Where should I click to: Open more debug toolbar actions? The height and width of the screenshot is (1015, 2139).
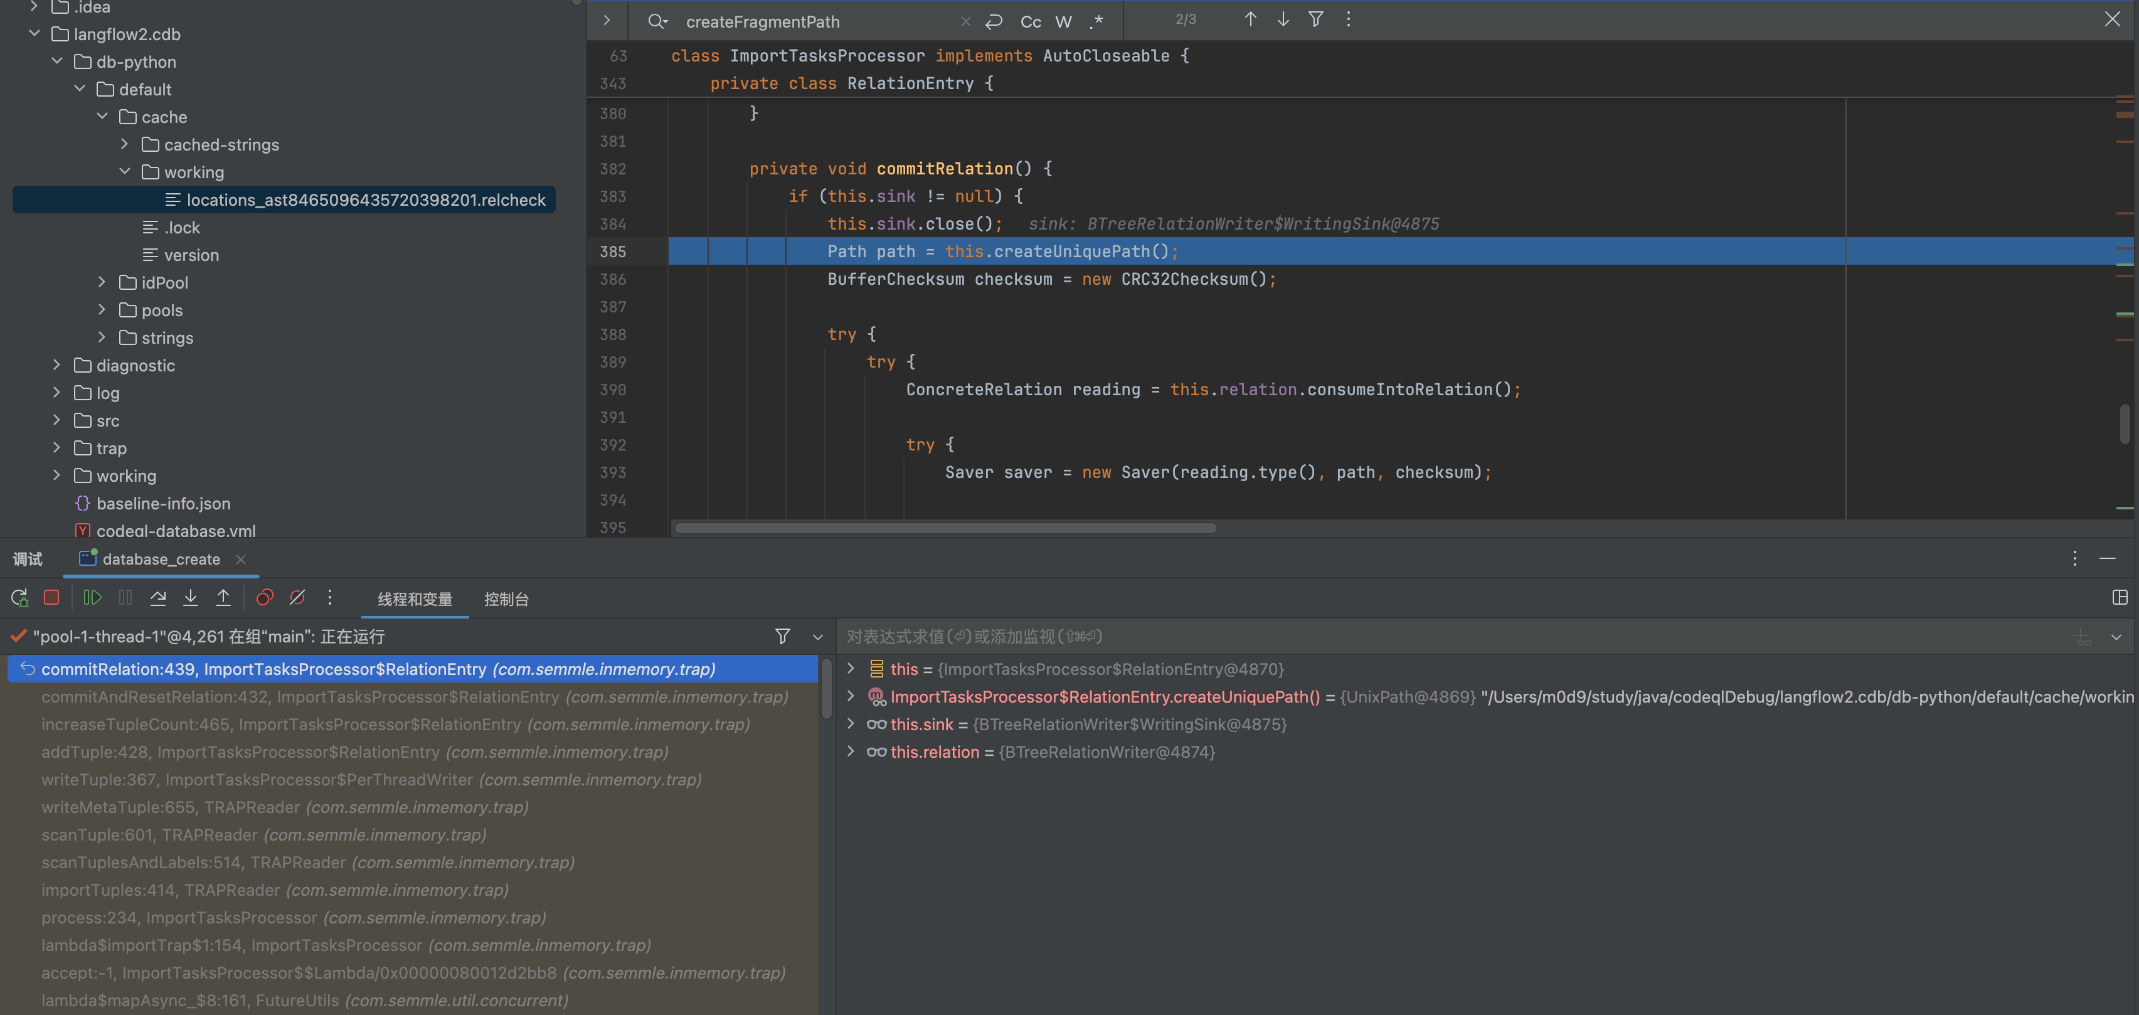point(330,597)
